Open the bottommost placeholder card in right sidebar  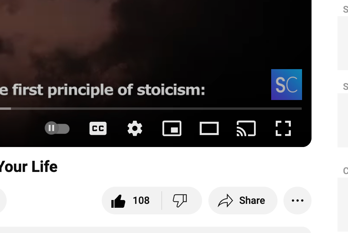343,204
